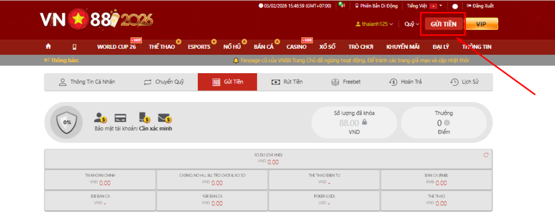Switch to Hoàn Trả tab
Viewport: 555px width, 221px height.
point(405,82)
